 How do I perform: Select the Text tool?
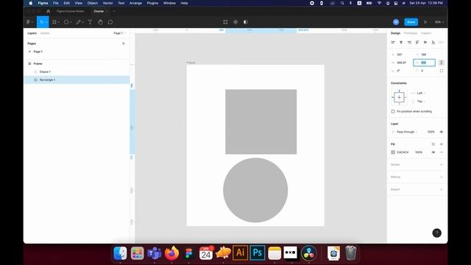click(90, 22)
